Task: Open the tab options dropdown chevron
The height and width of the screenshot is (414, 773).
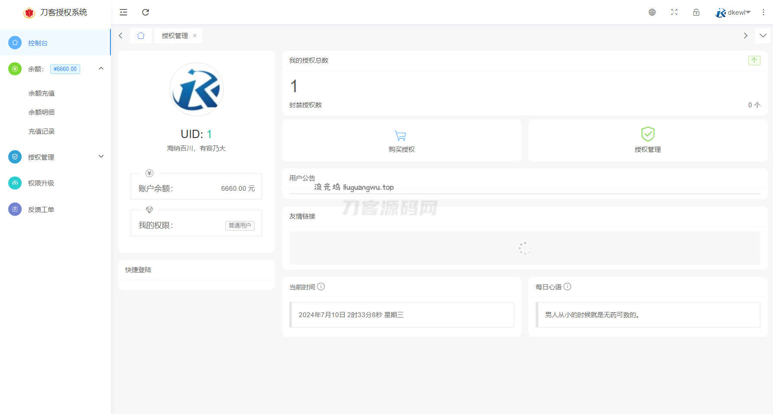Action: [x=763, y=35]
